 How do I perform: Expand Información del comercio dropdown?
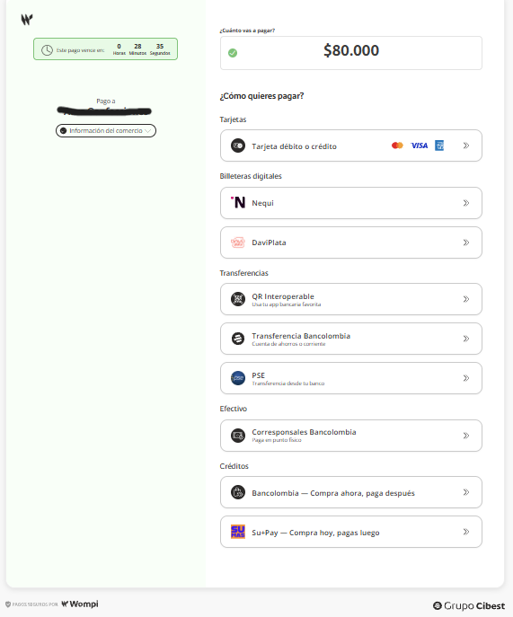106,130
